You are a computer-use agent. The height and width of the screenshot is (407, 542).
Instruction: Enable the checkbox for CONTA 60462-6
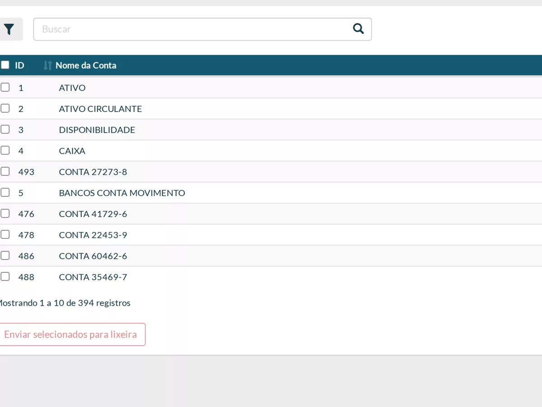5,256
